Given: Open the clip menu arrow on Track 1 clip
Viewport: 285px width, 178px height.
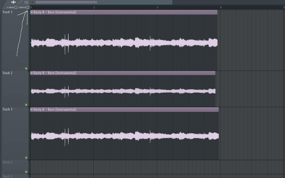Looking at the screenshot, I should [x=32, y=12].
